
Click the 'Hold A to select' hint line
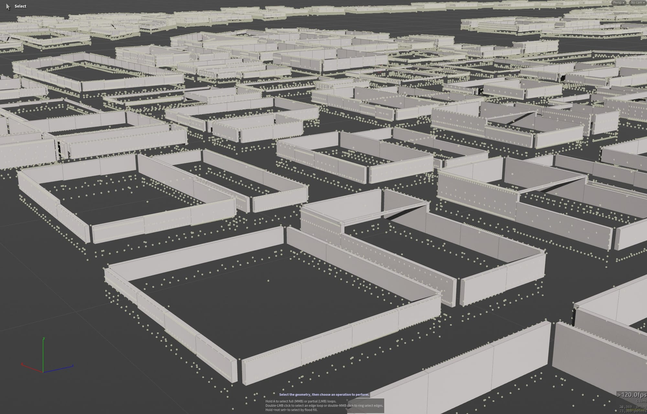click(x=301, y=401)
